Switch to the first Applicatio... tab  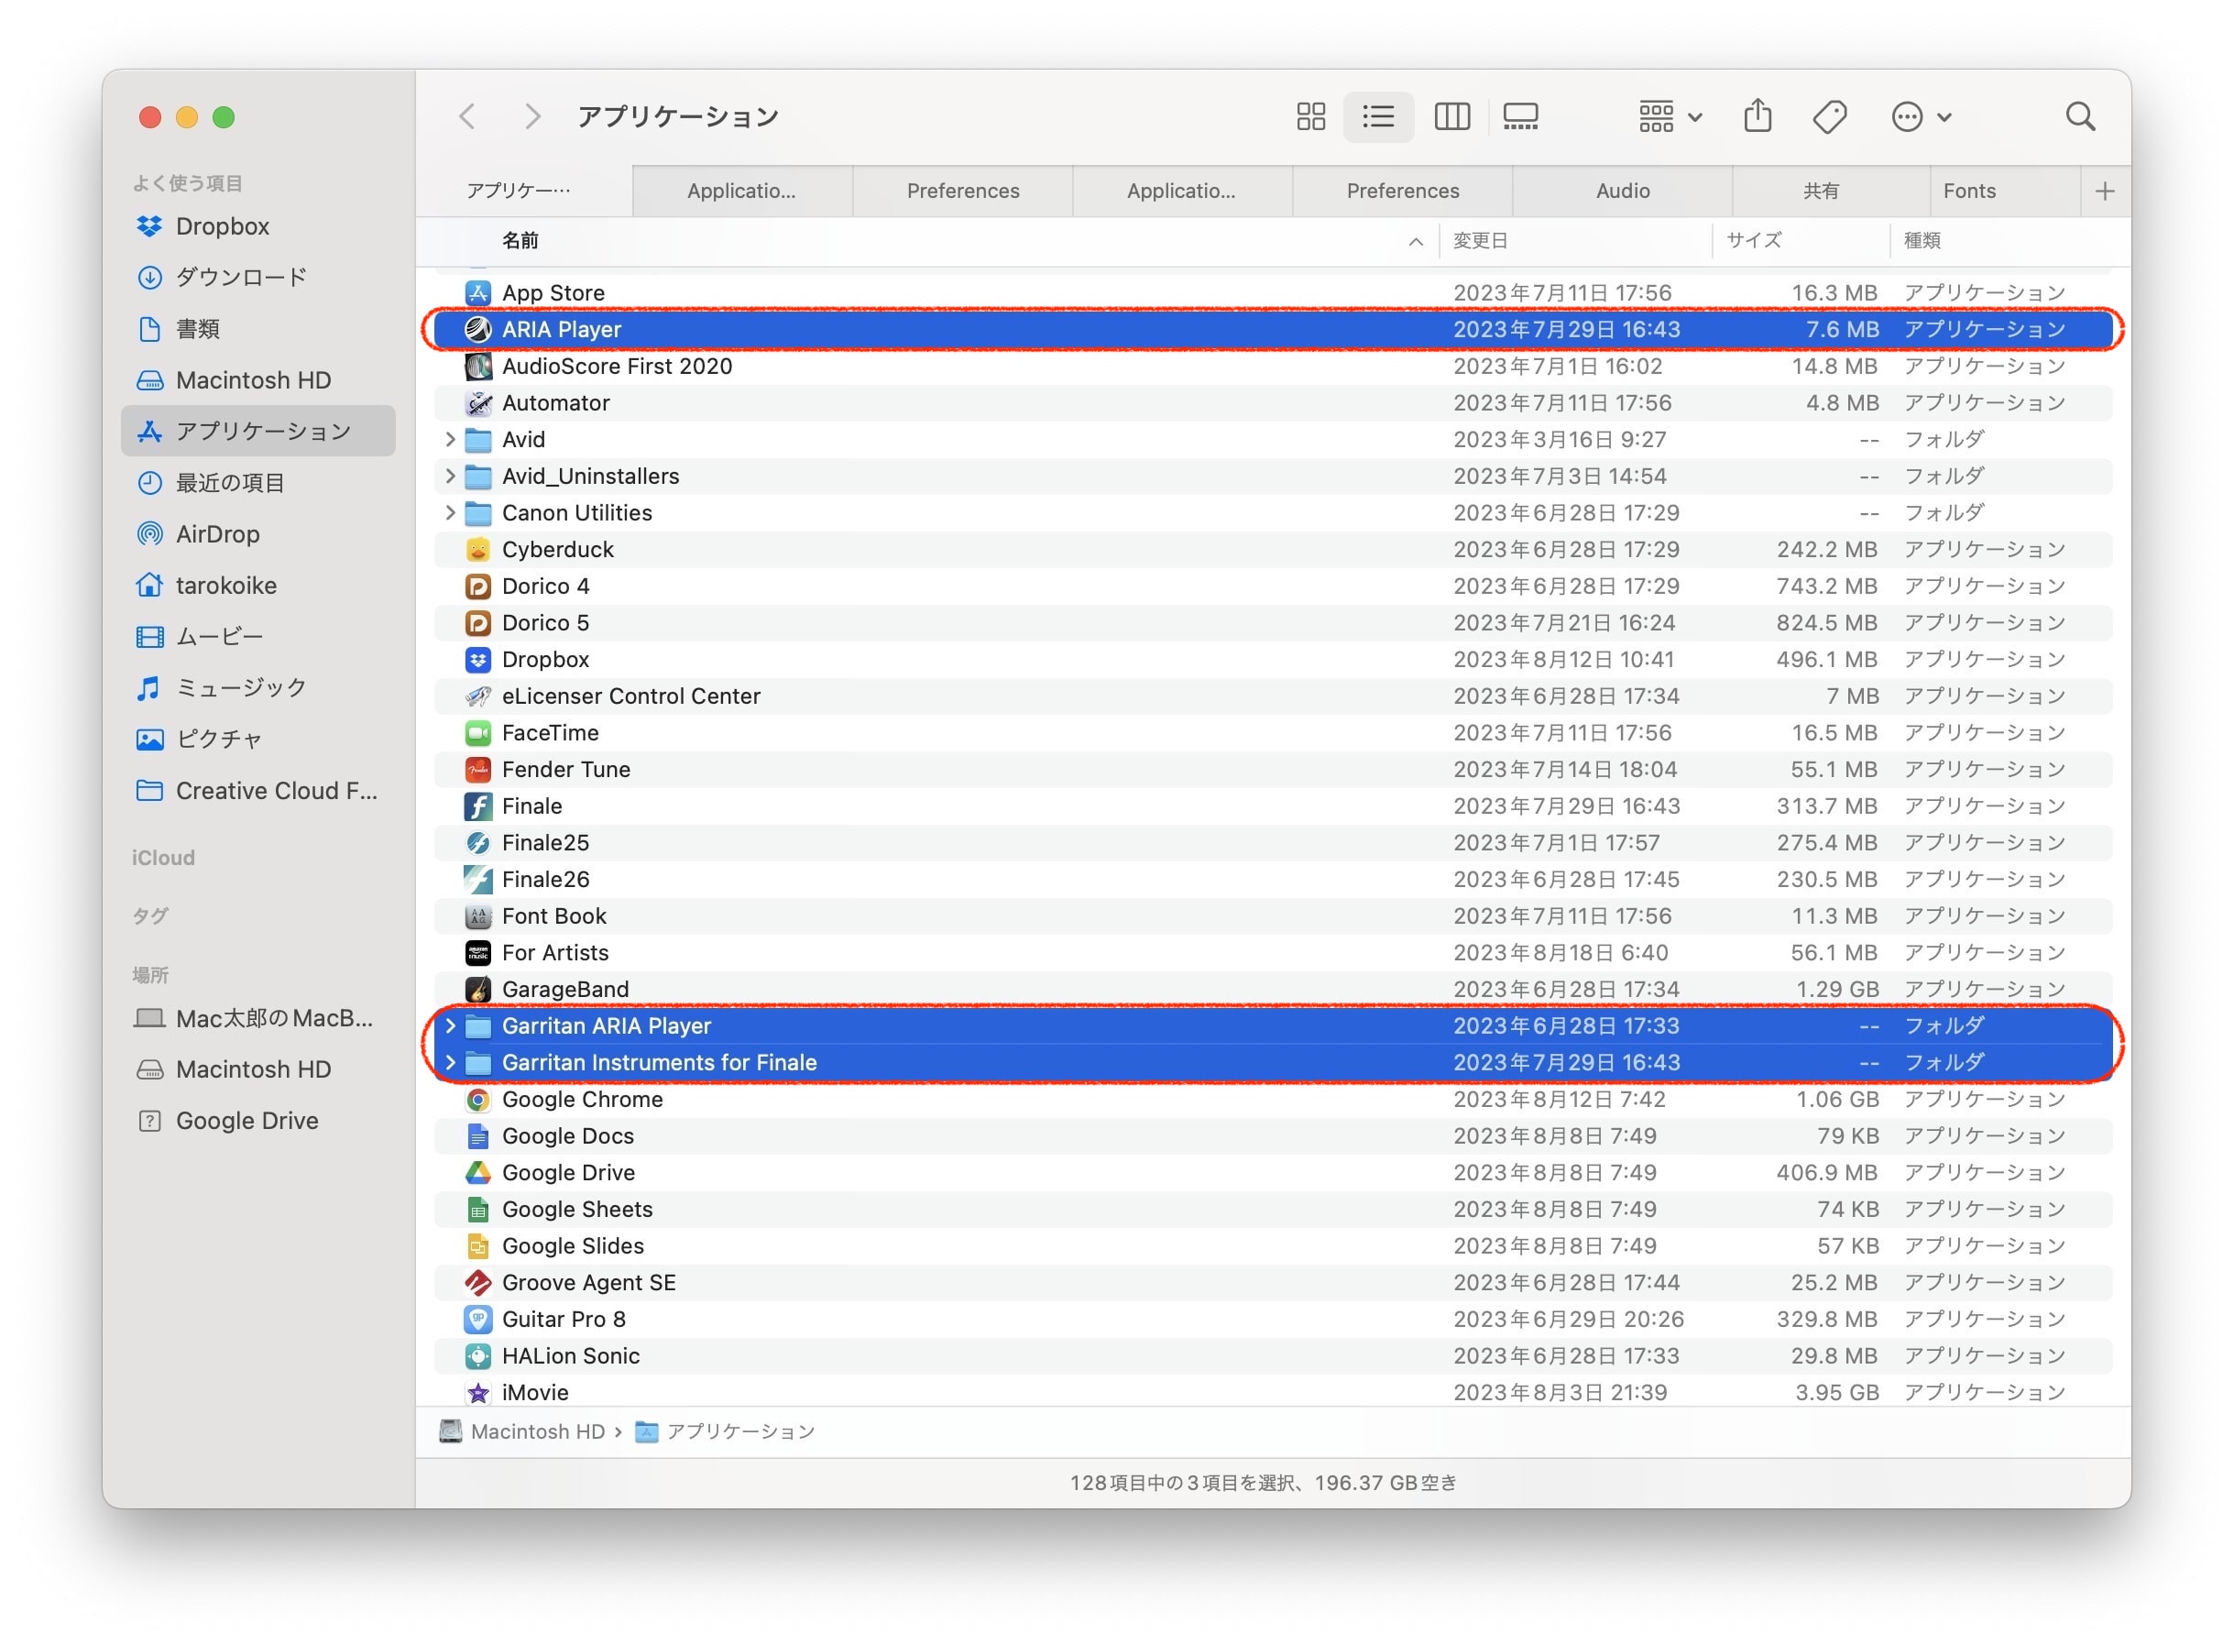point(741,192)
